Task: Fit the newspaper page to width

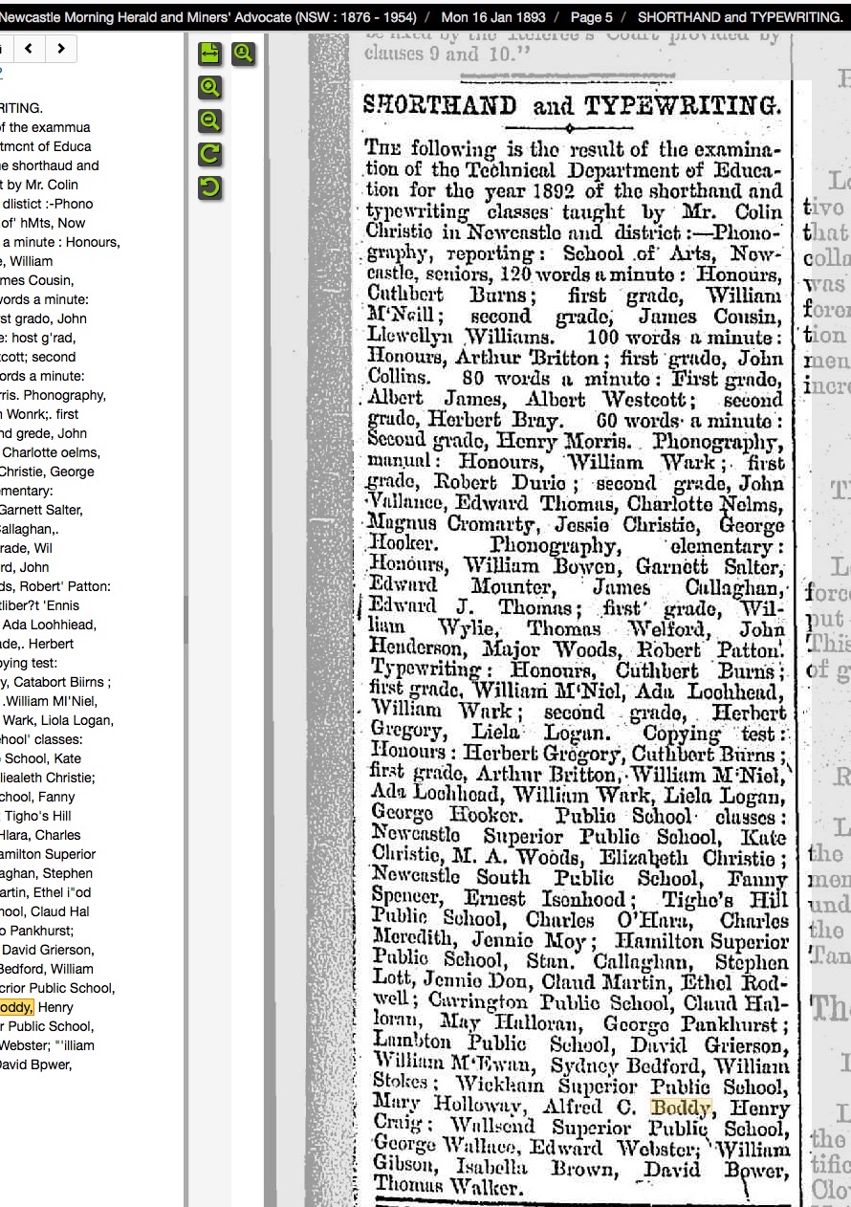Action: click(x=210, y=54)
